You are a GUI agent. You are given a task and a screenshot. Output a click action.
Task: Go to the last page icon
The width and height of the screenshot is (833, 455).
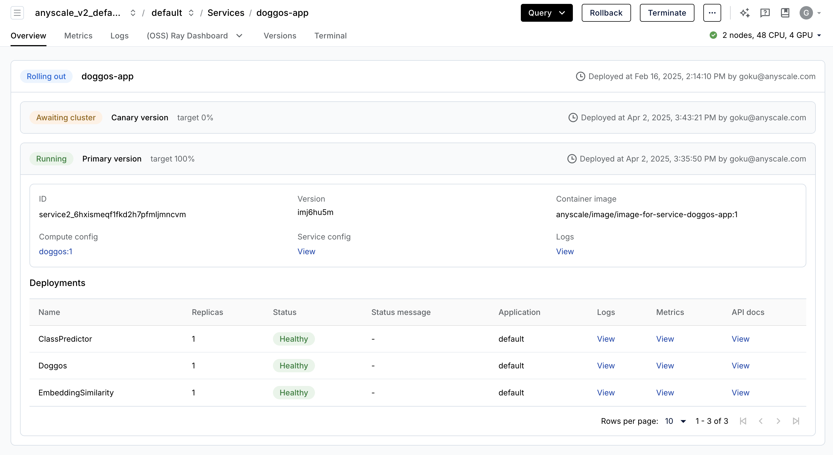(796, 421)
